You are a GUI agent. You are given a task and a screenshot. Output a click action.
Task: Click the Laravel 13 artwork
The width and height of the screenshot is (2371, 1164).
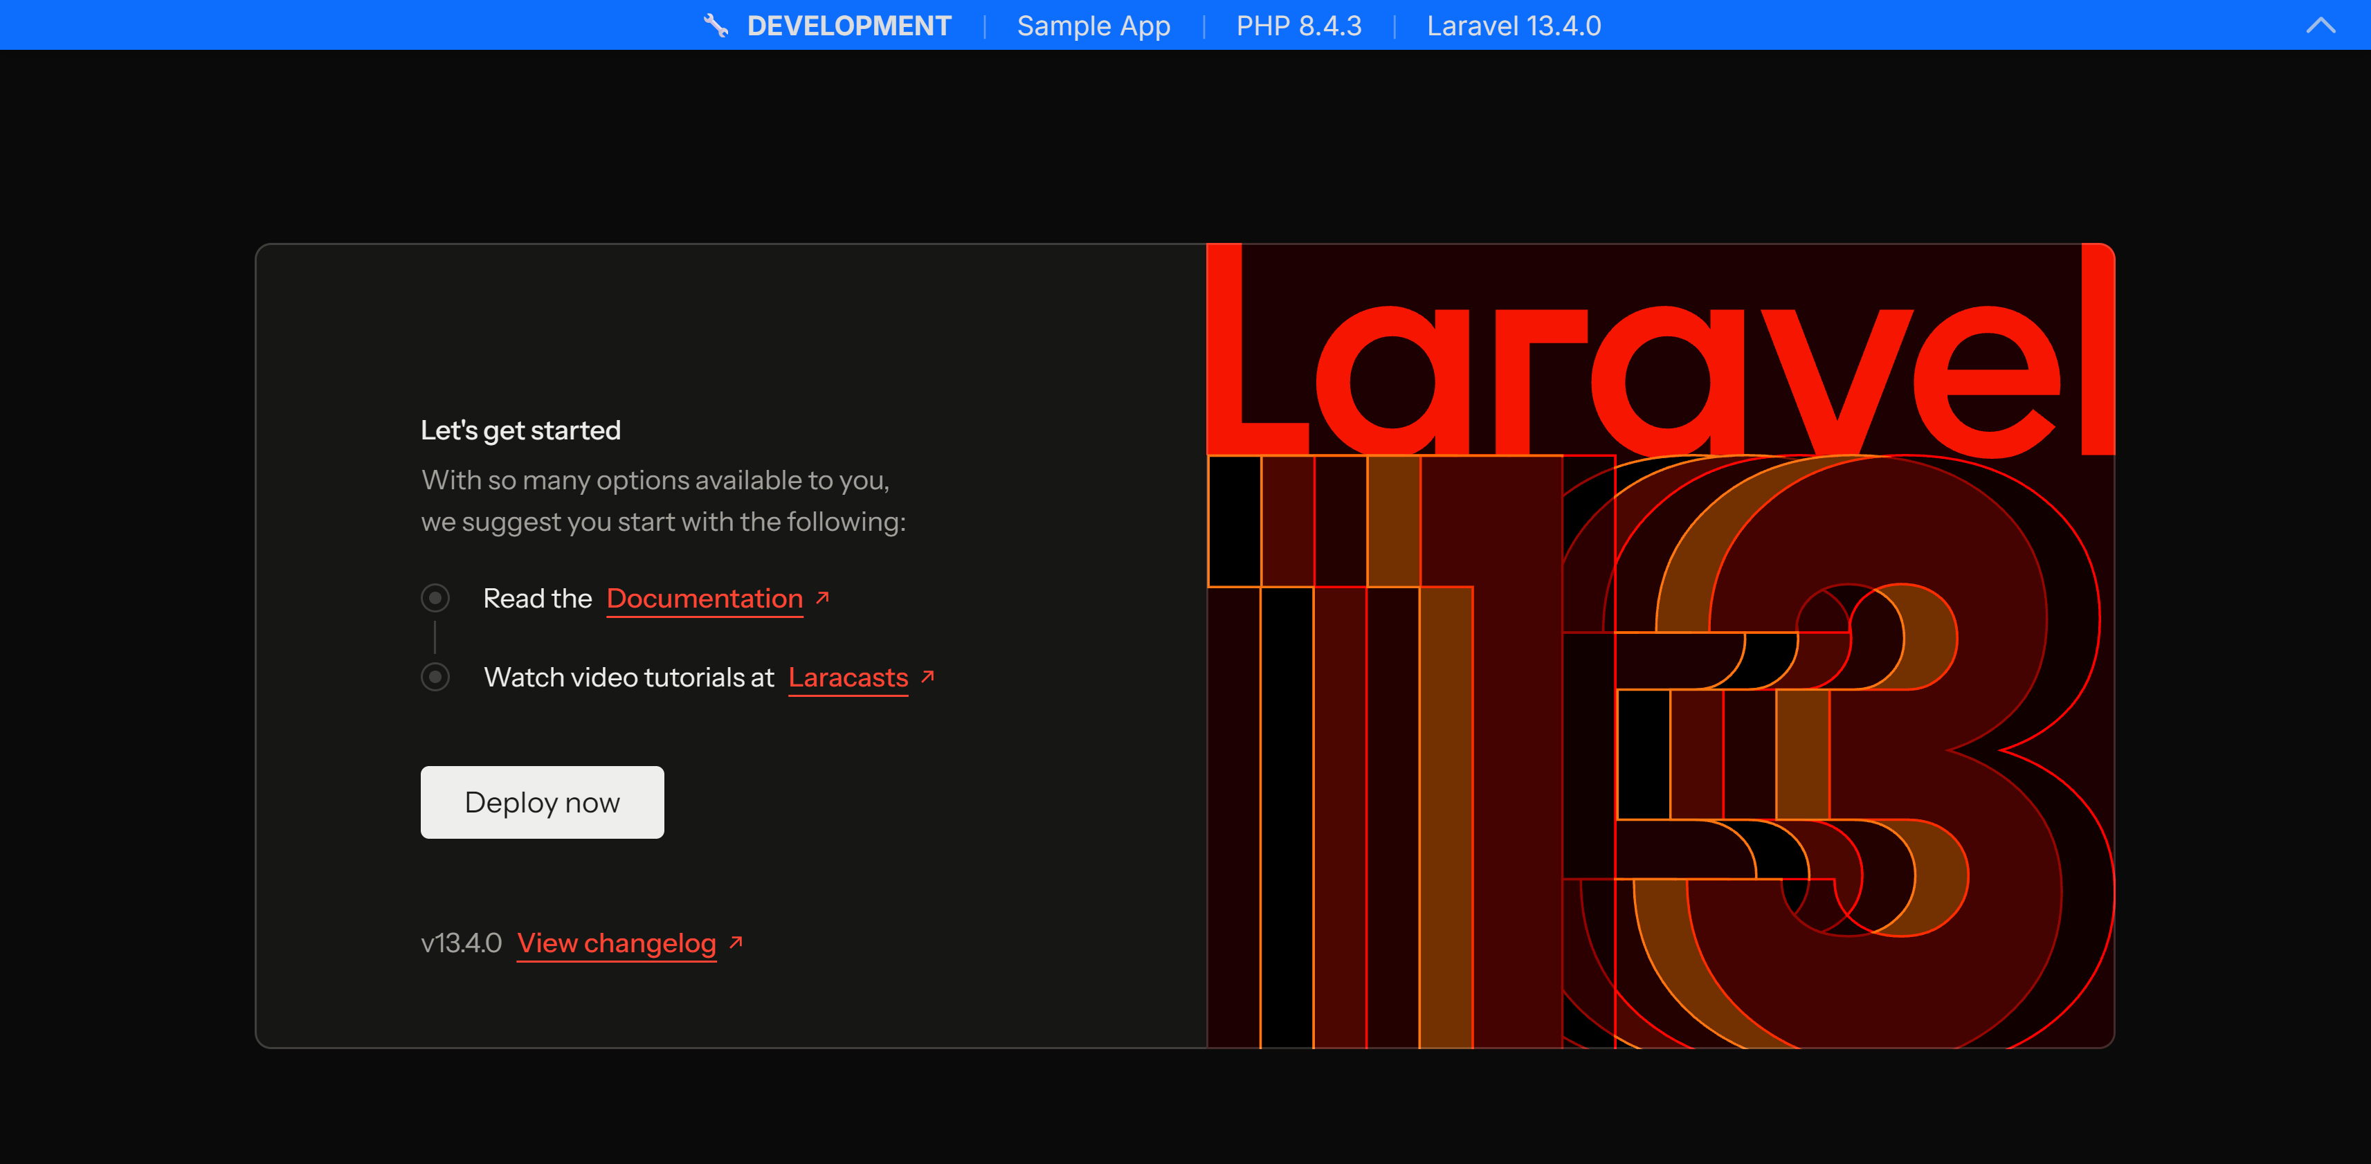click(1660, 646)
